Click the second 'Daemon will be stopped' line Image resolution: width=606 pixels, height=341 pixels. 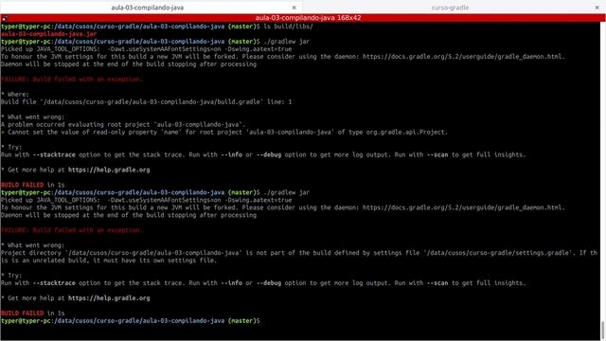129,215
